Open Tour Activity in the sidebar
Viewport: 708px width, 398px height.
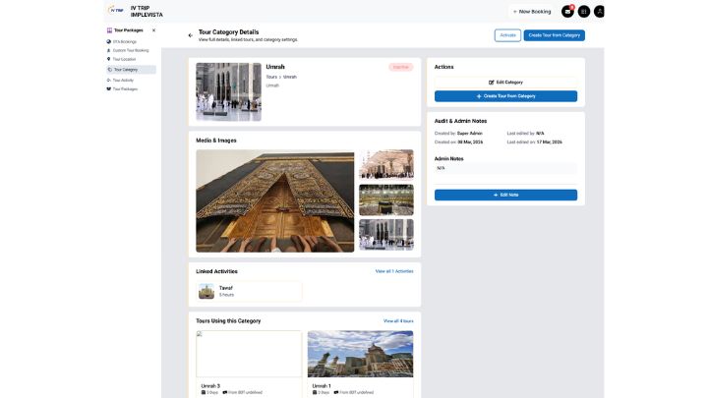[x=124, y=80]
